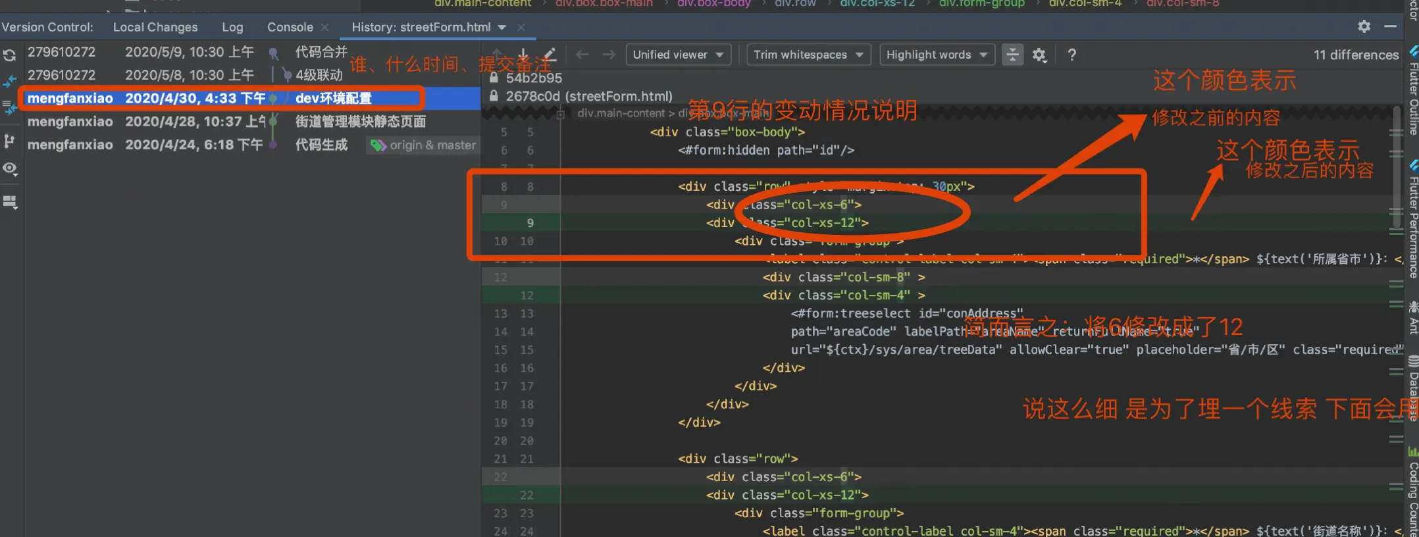Click the pencil edit source icon
This screenshot has height=537, width=1419.
tap(550, 54)
